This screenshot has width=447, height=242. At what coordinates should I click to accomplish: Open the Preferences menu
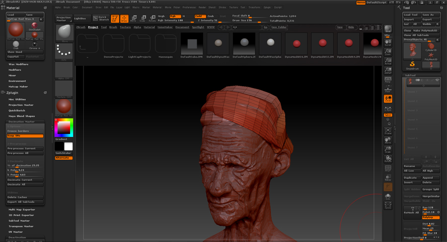pyautogui.click(x=189, y=7)
